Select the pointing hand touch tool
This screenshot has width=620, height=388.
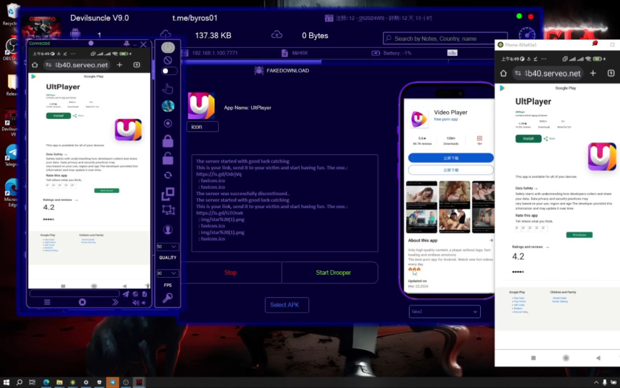coord(167,89)
